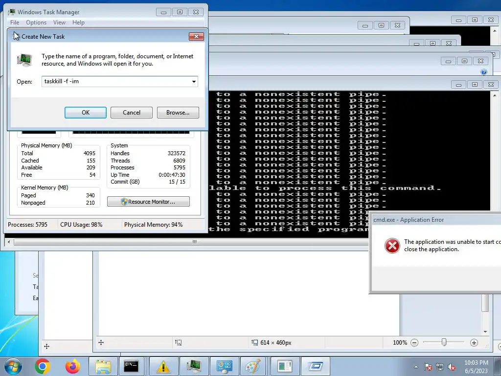
Task: Click the Task Manager title bar icon
Action: point(12,12)
